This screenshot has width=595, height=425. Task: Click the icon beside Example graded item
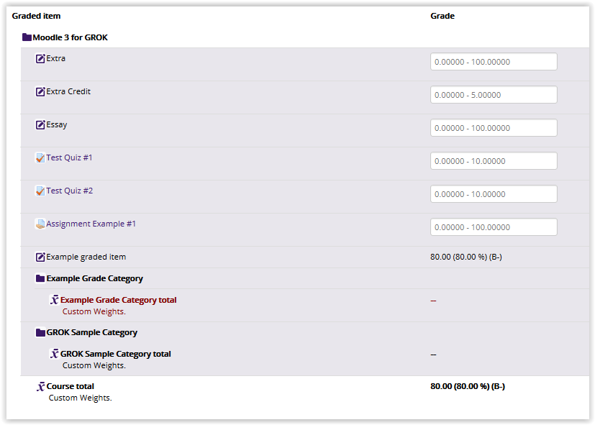coord(40,257)
